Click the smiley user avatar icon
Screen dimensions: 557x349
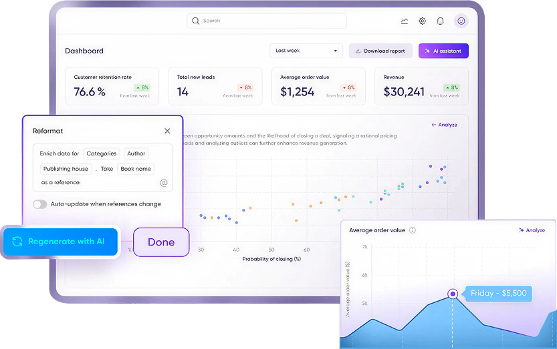(461, 21)
